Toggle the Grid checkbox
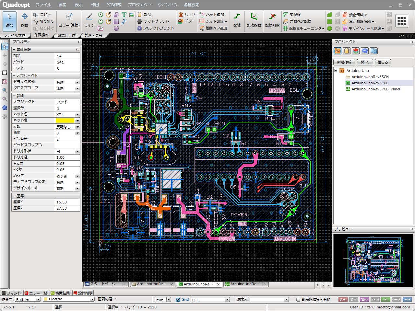 tap(178, 300)
